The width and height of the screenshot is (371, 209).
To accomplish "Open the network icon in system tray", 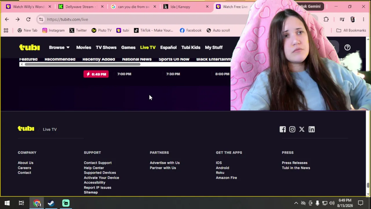I will (325, 203).
